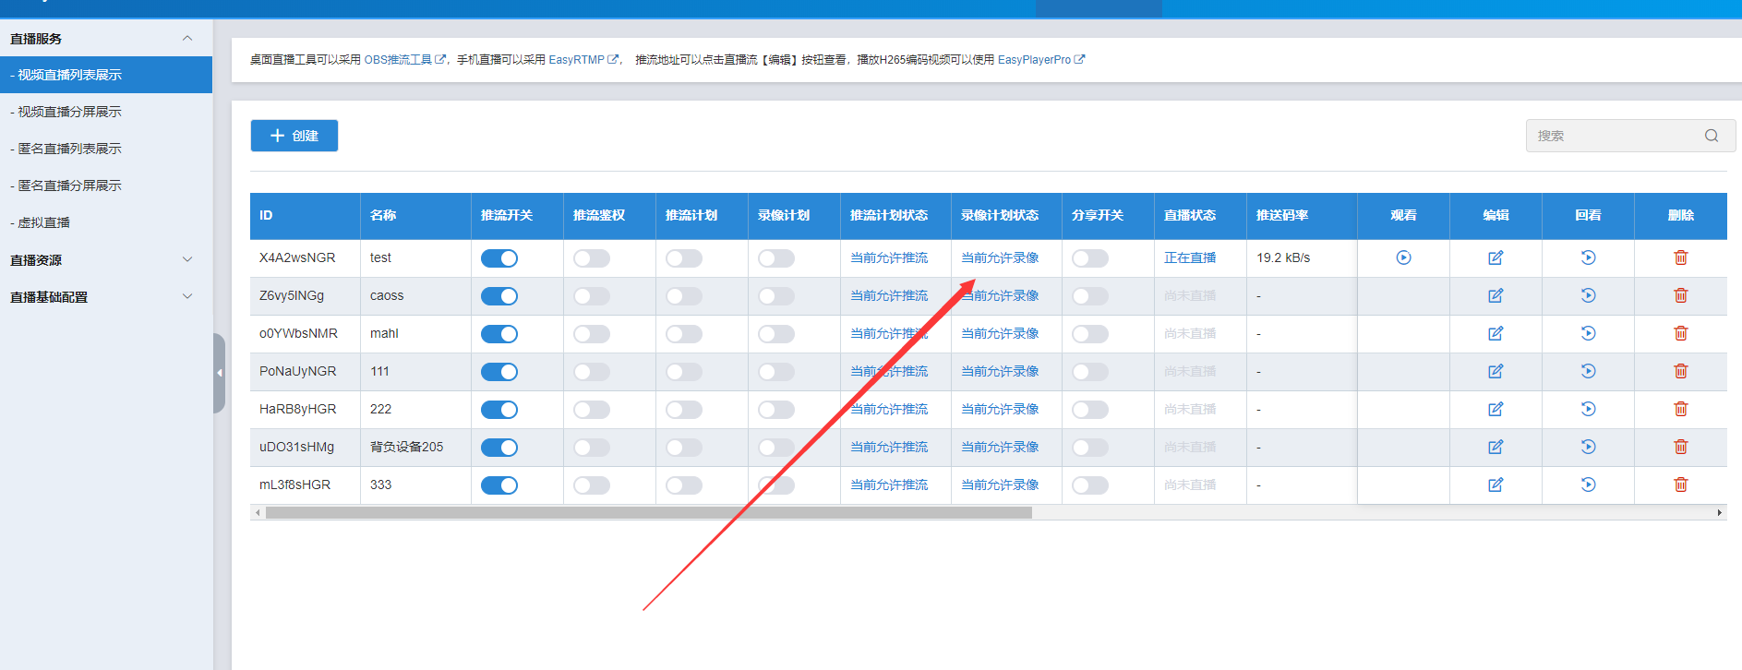
Task: Enable push authentication for X4A2wsNGR
Action: 592,258
